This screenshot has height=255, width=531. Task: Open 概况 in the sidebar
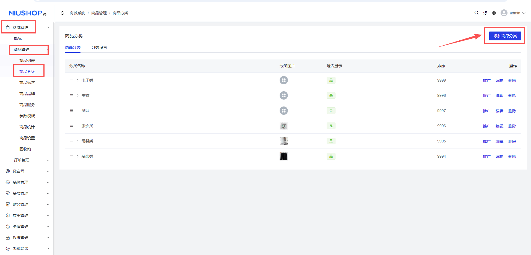click(18, 38)
